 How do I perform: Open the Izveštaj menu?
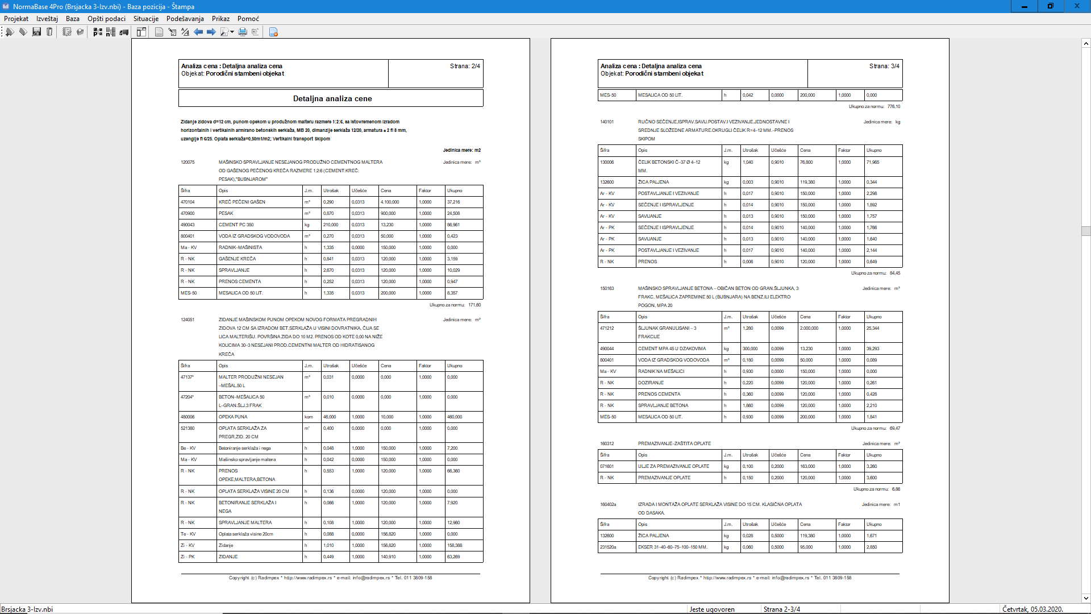pyautogui.click(x=47, y=19)
